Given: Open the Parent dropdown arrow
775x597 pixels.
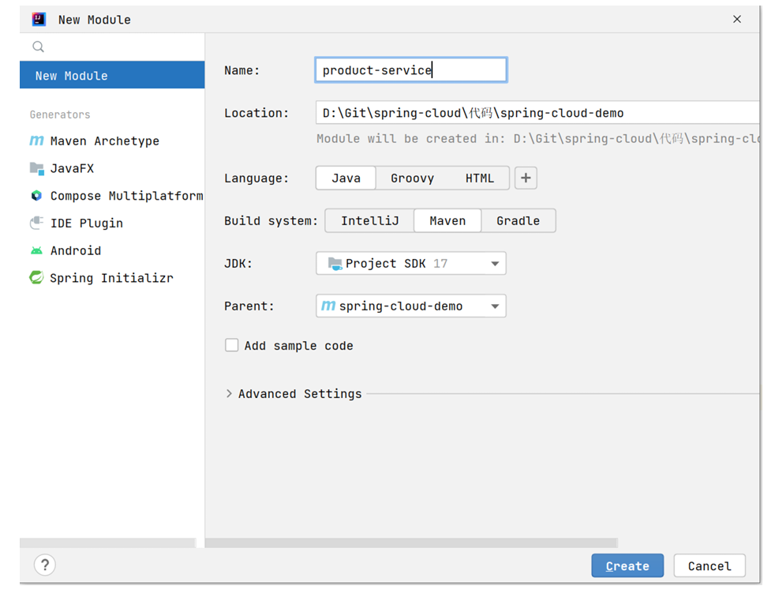Looking at the screenshot, I should (495, 306).
